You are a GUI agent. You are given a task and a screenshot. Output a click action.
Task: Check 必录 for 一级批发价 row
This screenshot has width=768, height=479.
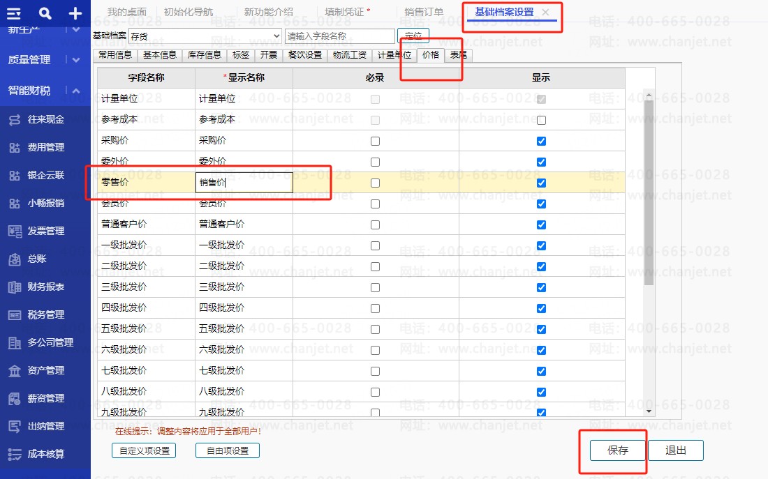[375, 245]
